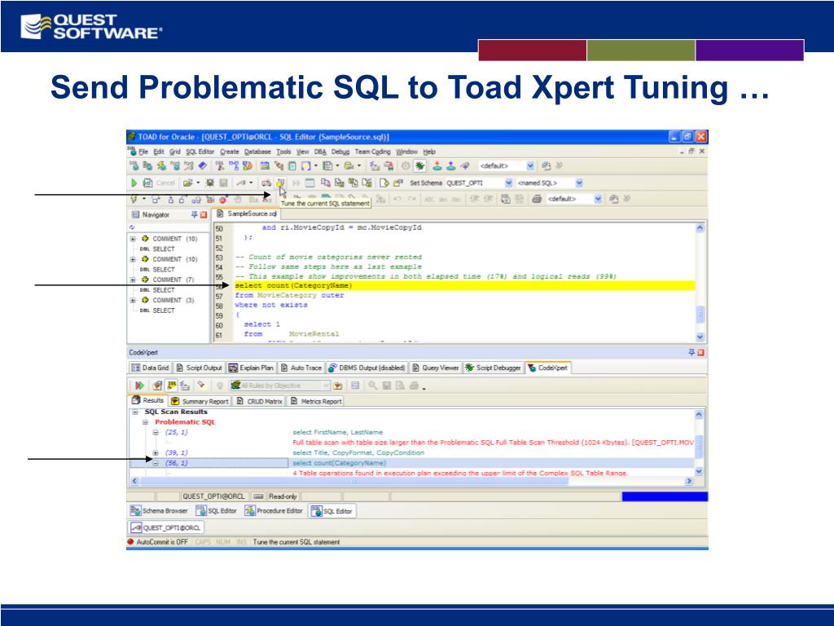Open DBMS Output (disabled) tab
This screenshot has height=626, width=834.
(367, 368)
